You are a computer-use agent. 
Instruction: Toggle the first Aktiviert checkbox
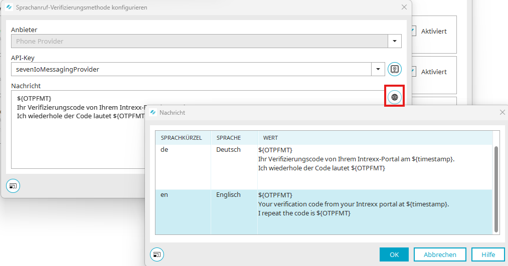pos(413,31)
